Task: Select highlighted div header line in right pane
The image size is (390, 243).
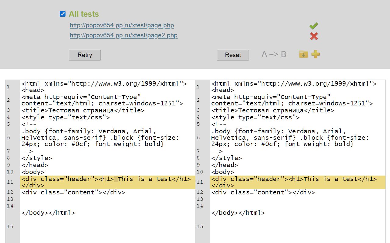Action: click(298, 182)
